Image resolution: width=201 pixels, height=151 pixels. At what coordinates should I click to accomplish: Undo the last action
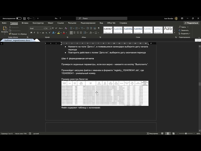(x=29, y=19)
